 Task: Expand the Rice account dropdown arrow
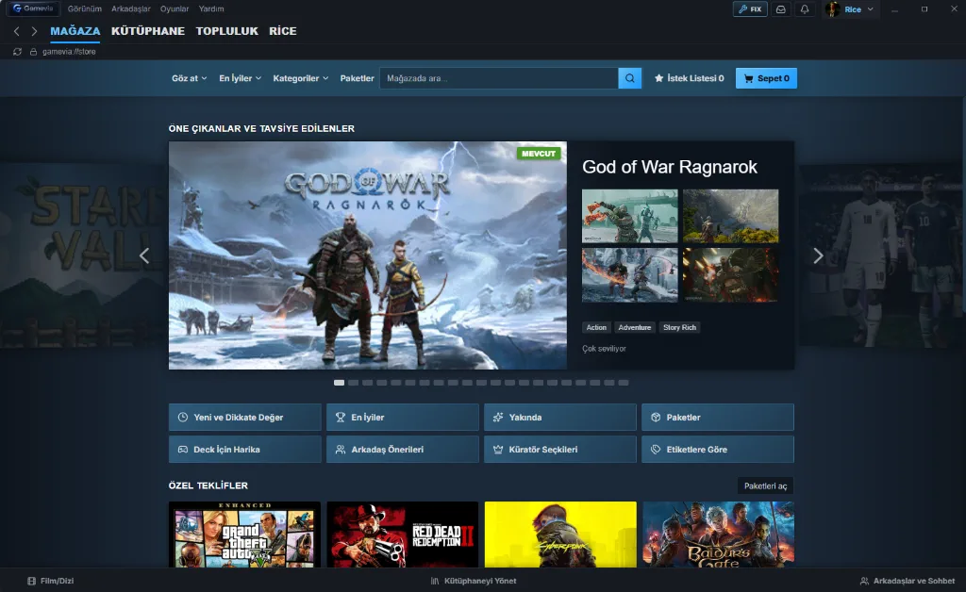click(871, 9)
